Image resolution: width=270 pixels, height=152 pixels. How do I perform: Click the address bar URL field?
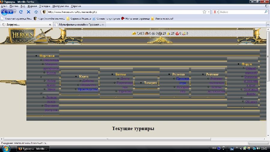pyautogui.click(x=125, y=12)
